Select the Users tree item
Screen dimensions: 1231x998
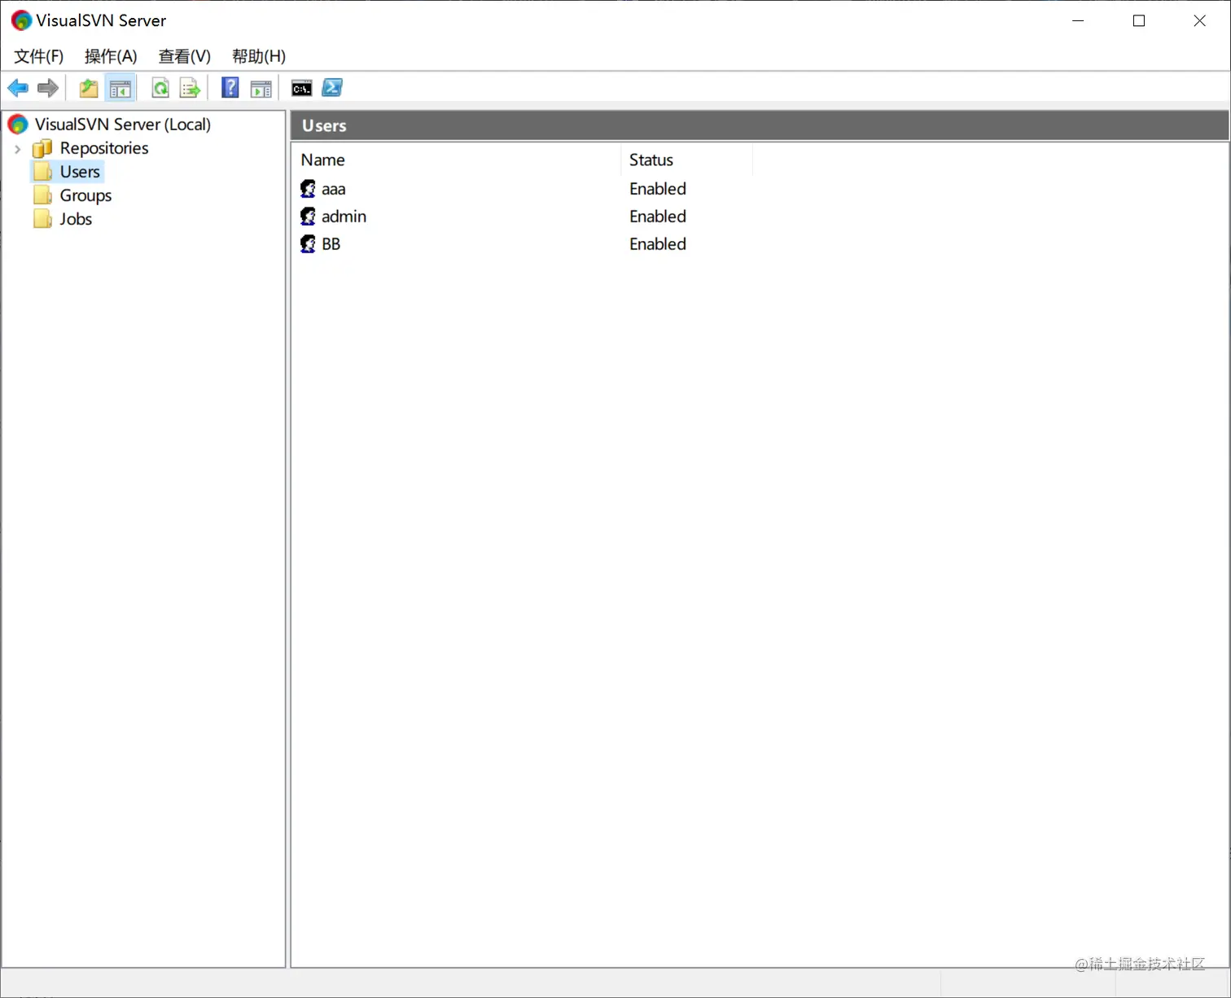tap(80, 172)
